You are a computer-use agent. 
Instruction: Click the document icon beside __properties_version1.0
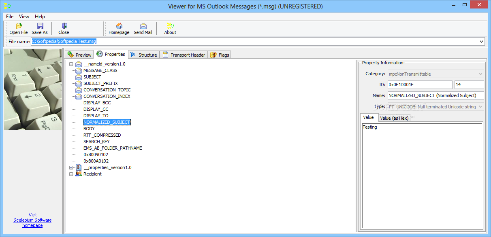pos(79,167)
